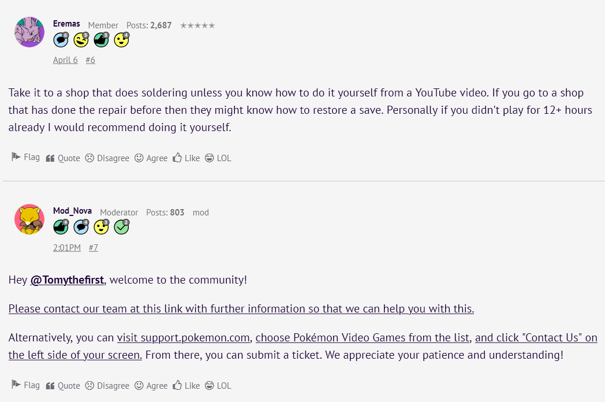The width and height of the screenshot is (605, 402).
Task: Click the blue comment badge on Eremas's profile
Action: point(61,40)
